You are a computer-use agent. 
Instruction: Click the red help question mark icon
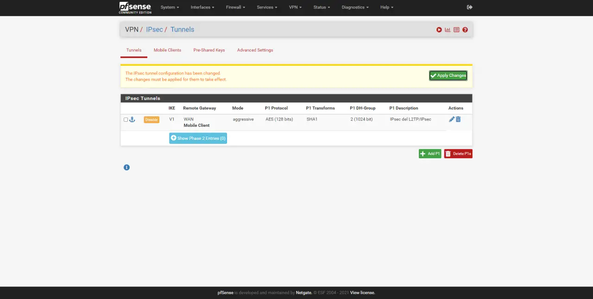coord(465,30)
